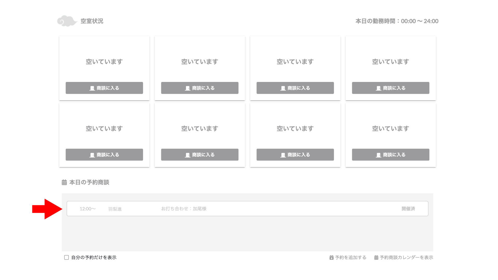This screenshot has height=280, width=498.
Task: Click the door icon in bottom-right room's button
Action: [378, 155]
